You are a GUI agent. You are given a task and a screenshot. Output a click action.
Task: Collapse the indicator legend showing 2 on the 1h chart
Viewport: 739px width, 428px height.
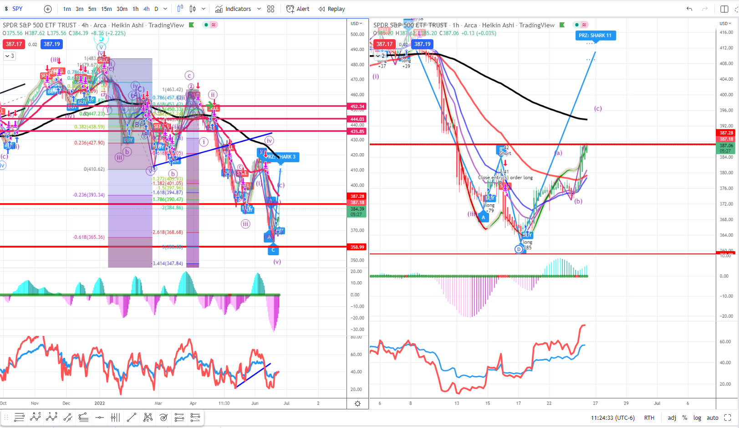click(x=380, y=56)
